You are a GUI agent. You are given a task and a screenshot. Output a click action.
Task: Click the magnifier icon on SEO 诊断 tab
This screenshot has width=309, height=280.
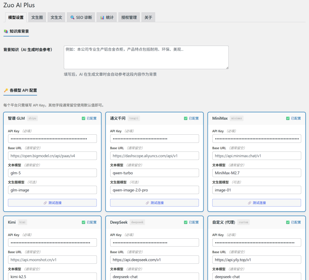pos(72,18)
